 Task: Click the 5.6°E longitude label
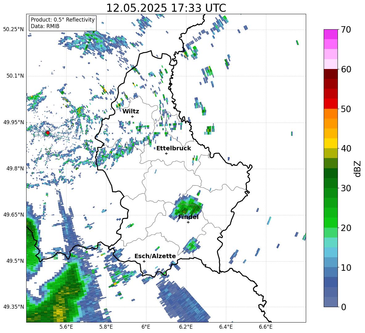66,327
